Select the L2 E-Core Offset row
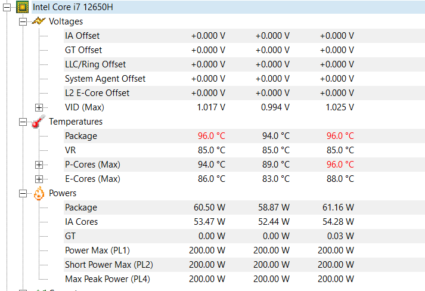Screen dimensions: 425x291 pos(244,93)
